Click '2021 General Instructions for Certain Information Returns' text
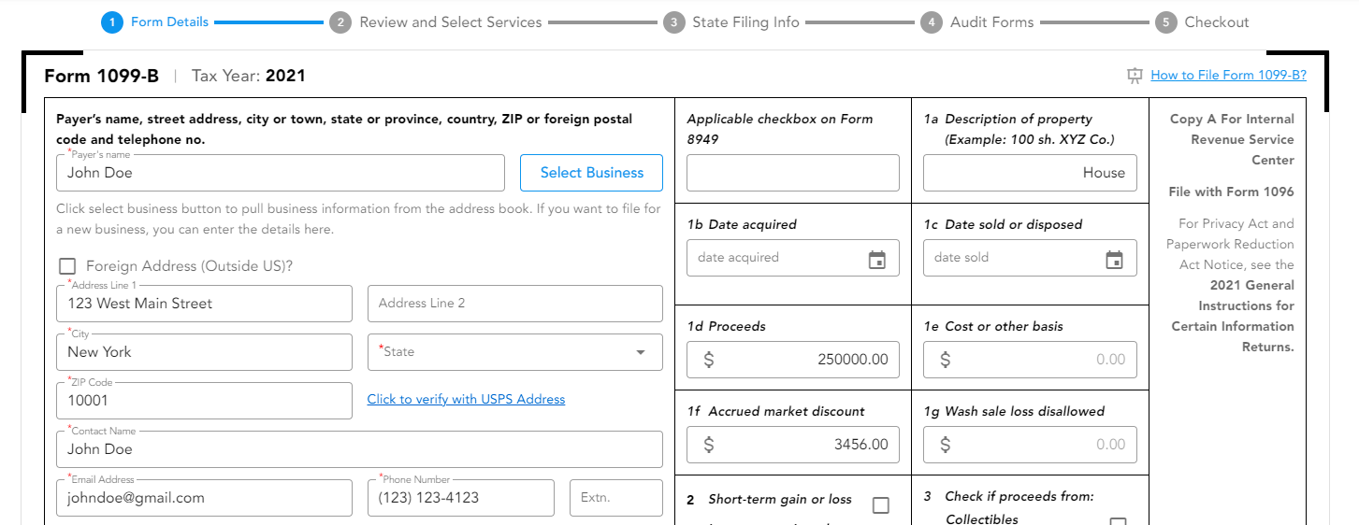Viewport: 1359px width, 525px height. point(1233,316)
